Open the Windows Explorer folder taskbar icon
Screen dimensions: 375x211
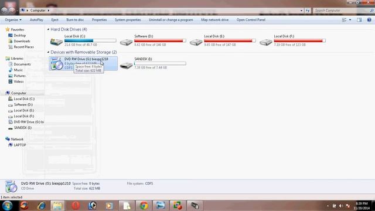coord(57,206)
